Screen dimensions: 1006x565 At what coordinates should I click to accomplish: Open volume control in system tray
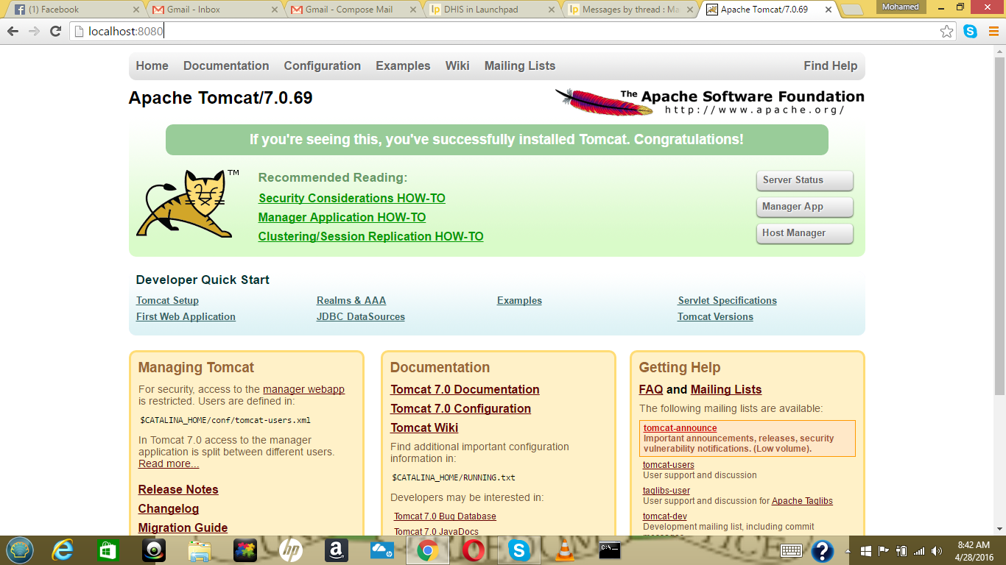[937, 550]
